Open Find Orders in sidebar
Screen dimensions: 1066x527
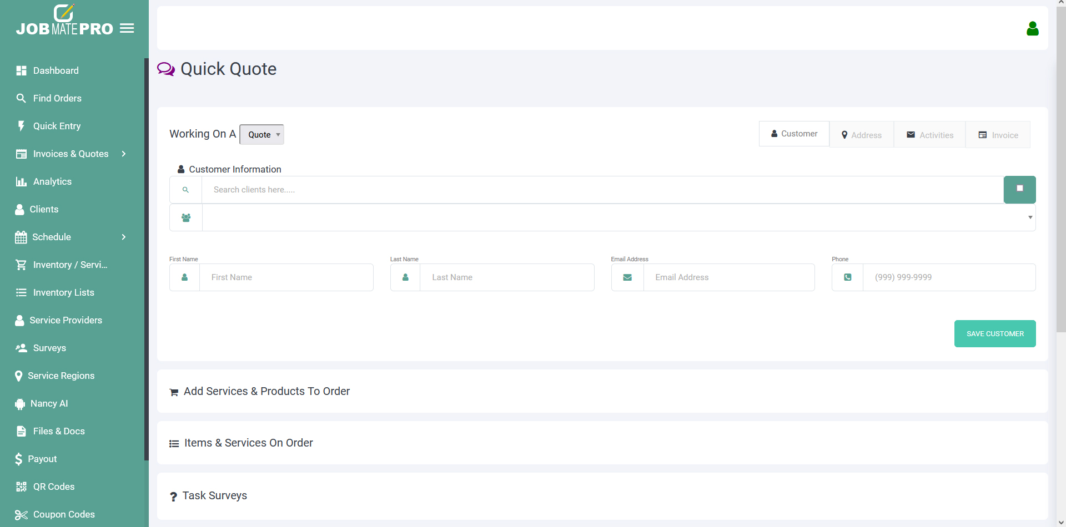(57, 98)
